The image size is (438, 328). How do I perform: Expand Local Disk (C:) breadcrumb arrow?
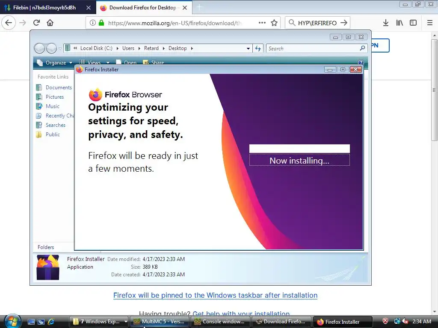[117, 49]
